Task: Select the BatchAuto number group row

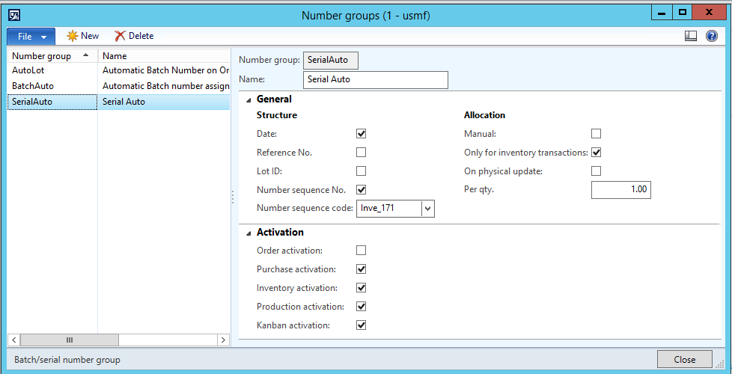Action: tap(34, 86)
